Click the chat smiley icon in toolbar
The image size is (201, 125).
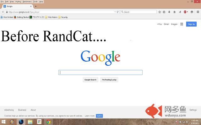coord(192,12)
